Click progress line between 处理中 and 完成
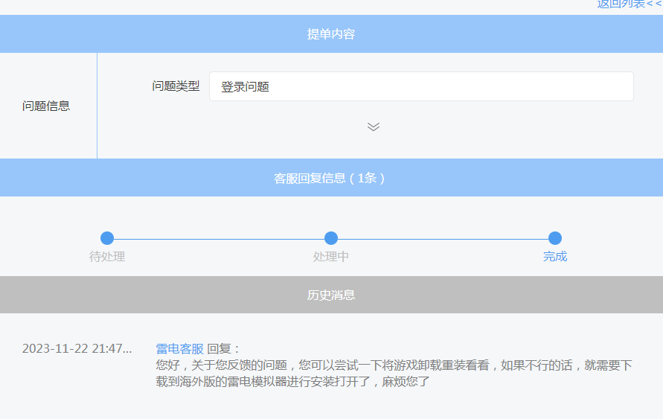The image size is (663, 419). point(443,239)
